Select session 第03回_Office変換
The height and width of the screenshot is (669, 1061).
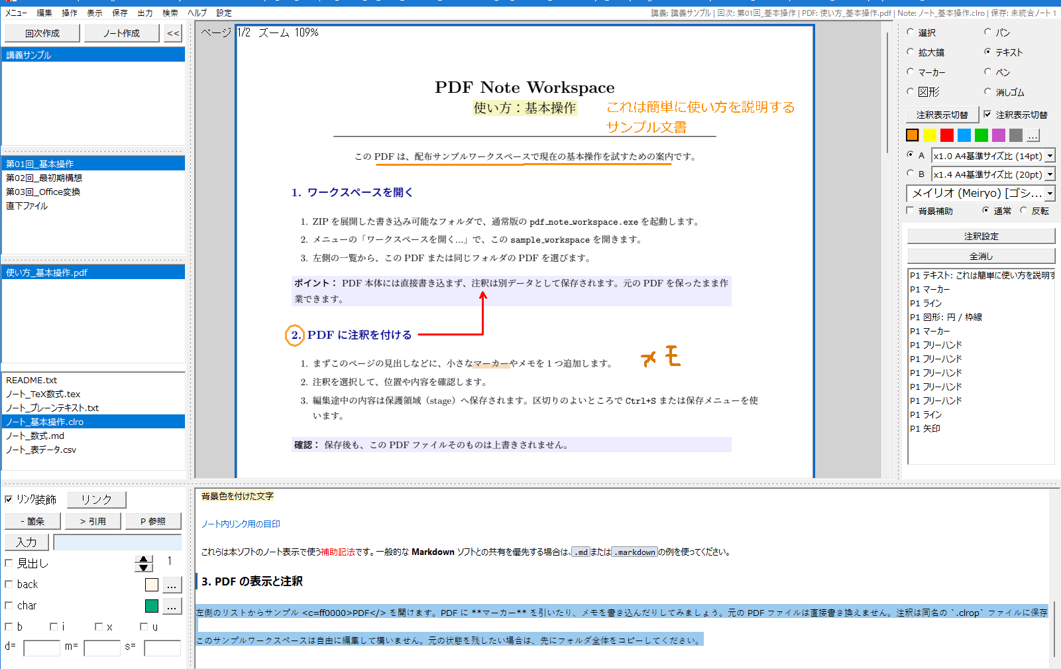[93, 192]
